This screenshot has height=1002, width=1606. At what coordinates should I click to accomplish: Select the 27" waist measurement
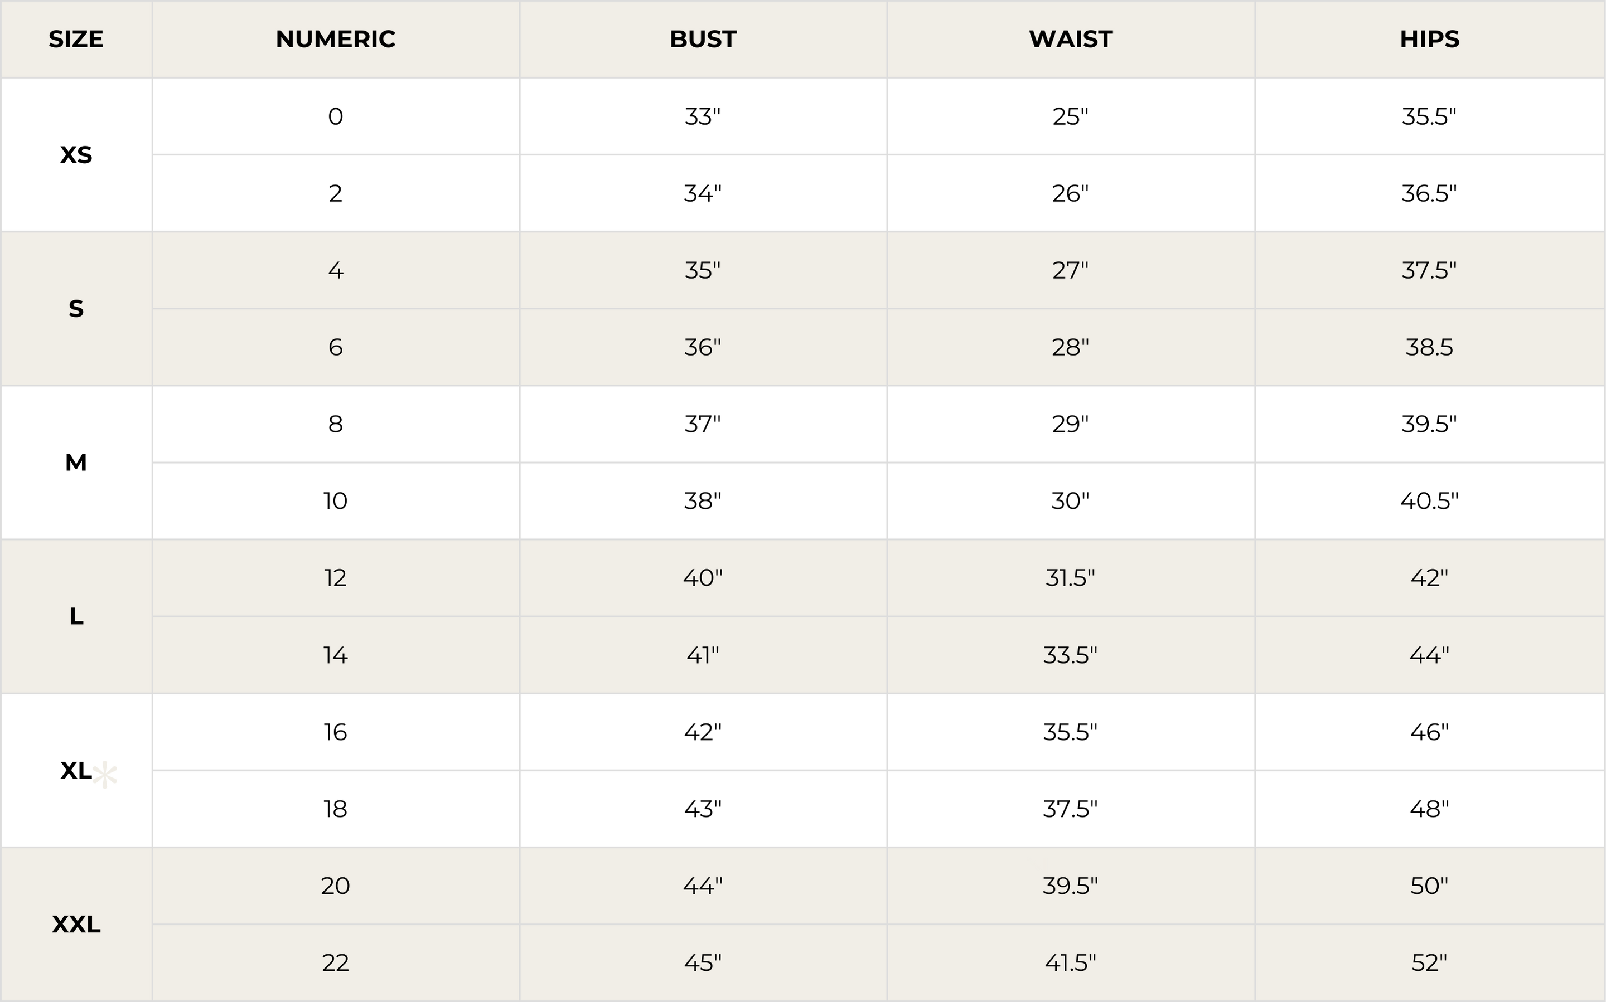point(1070,270)
